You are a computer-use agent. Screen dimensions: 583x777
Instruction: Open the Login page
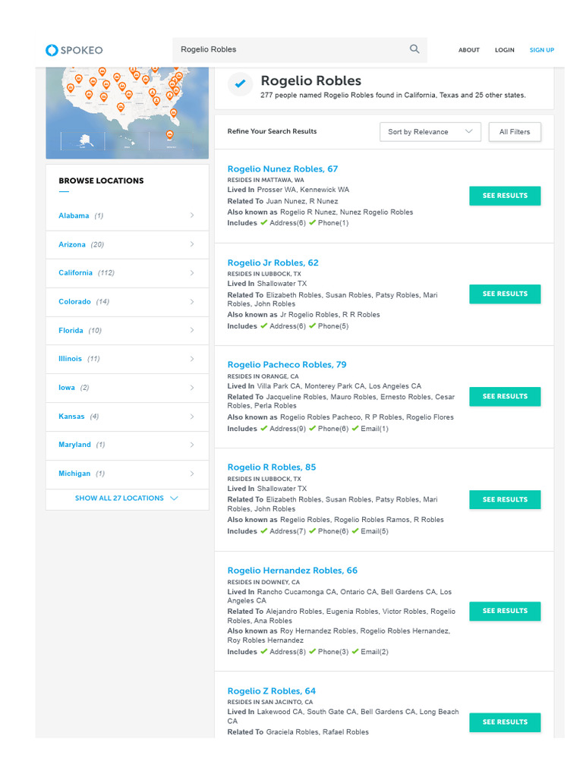[504, 50]
